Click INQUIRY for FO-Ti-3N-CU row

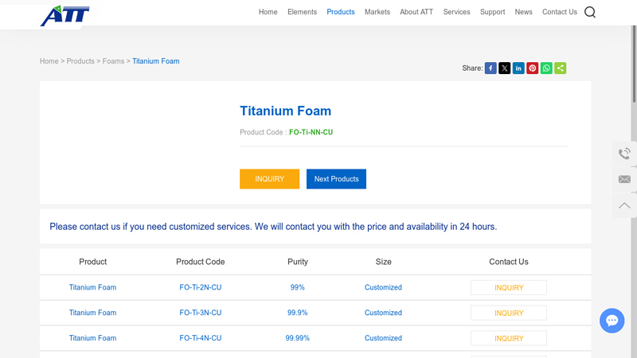[509, 313]
